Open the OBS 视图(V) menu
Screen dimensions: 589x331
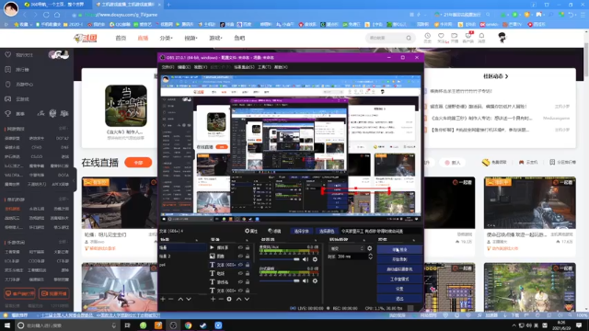coord(201,67)
